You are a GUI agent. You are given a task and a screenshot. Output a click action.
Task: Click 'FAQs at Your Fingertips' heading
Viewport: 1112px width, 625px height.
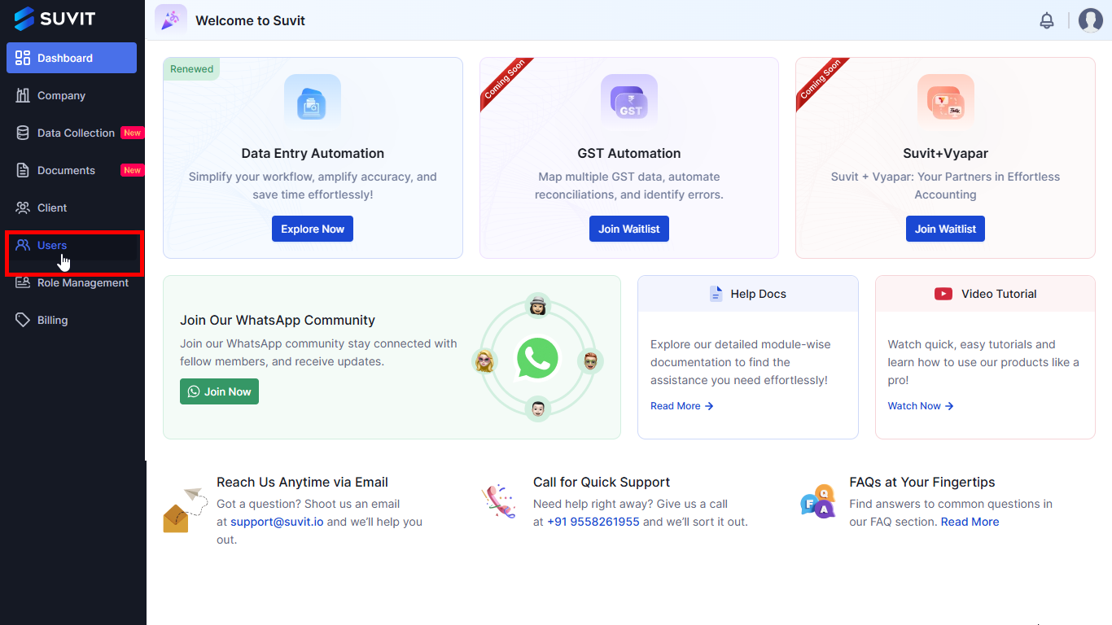(922, 482)
